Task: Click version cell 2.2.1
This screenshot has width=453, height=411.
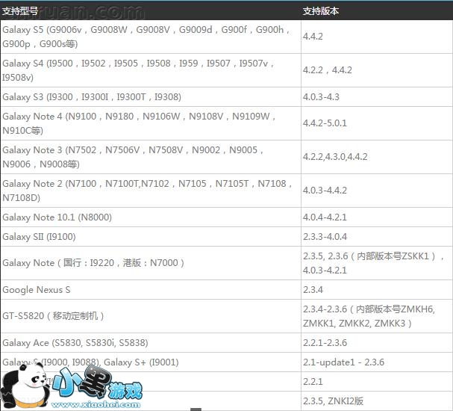Action: tap(377, 382)
